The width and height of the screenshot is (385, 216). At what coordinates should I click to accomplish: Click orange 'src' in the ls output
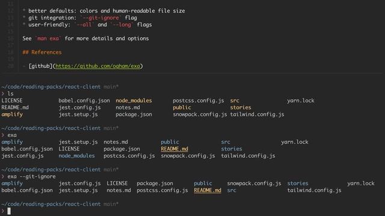tap(235, 101)
